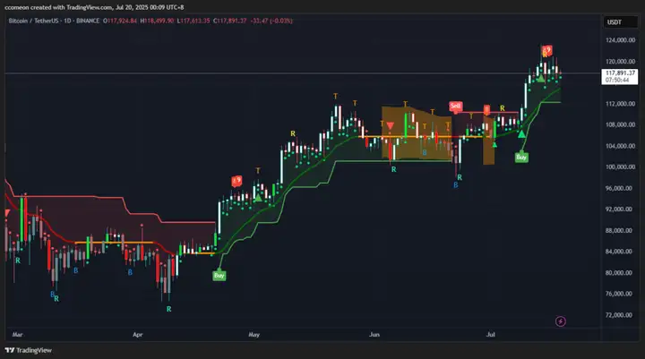This screenshot has height=359, width=645.
Task: Click the 100,000.00 price axis label
Action: pyautogui.click(x=620, y=167)
